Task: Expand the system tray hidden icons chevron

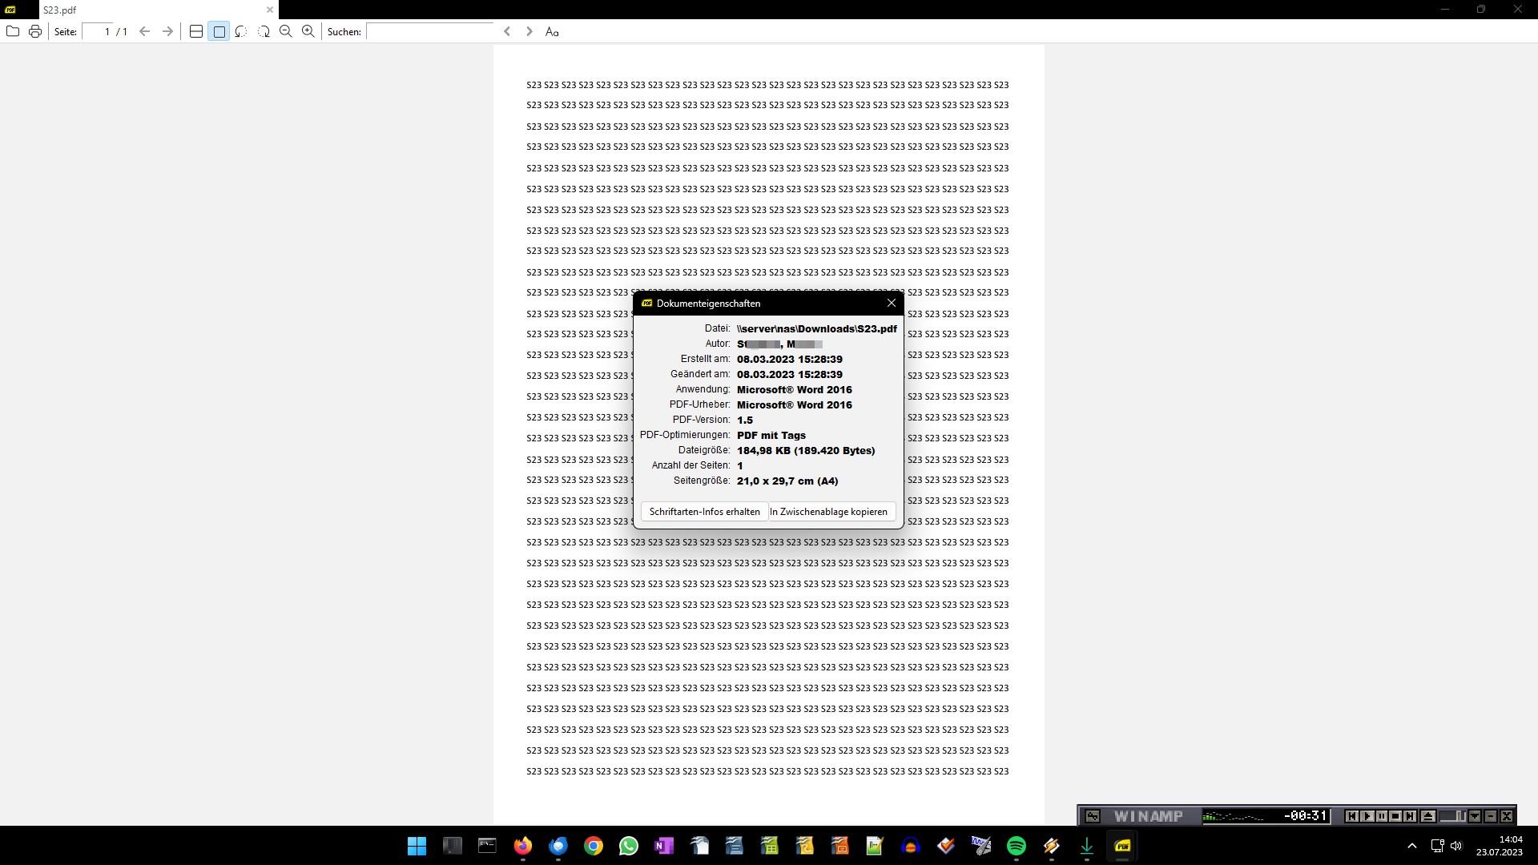Action: coord(1412,846)
